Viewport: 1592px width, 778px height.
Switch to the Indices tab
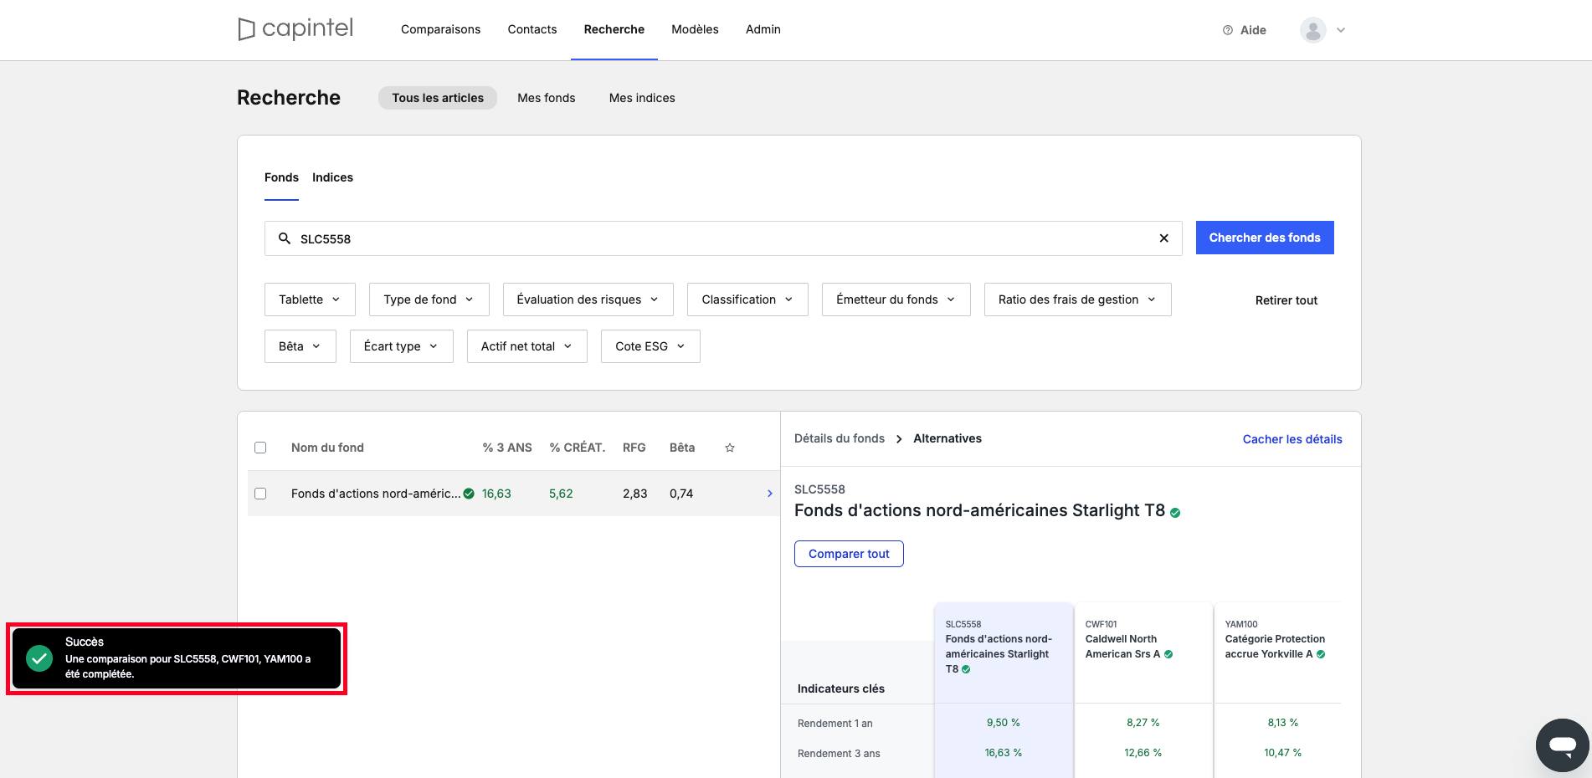point(332,177)
